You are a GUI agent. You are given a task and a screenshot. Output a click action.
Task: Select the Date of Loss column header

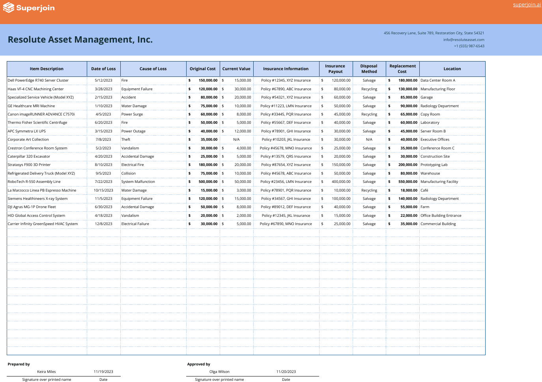[x=103, y=69]
